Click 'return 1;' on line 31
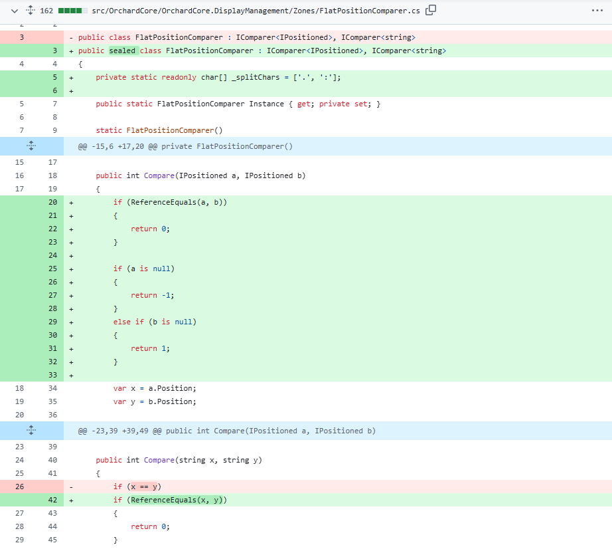The height and width of the screenshot is (549, 612). click(x=150, y=348)
